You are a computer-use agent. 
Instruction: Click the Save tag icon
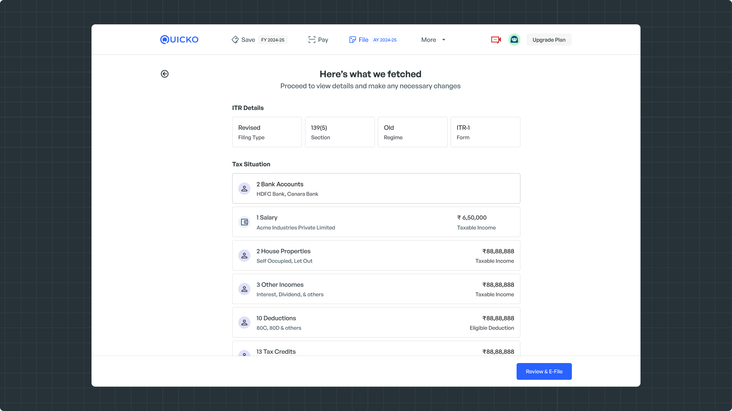click(235, 40)
